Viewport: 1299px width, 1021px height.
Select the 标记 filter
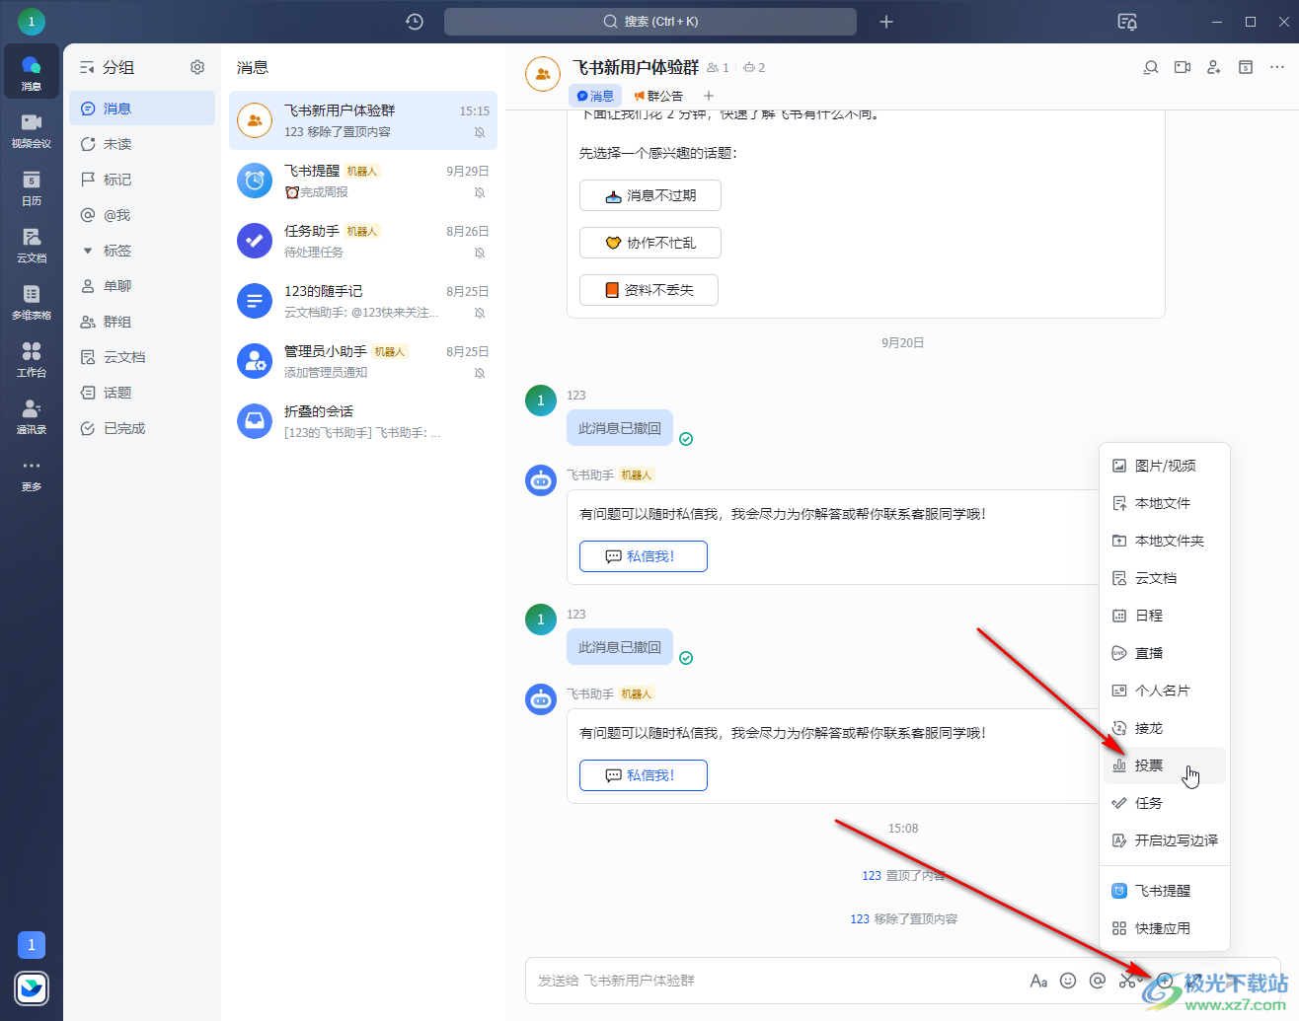point(142,180)
